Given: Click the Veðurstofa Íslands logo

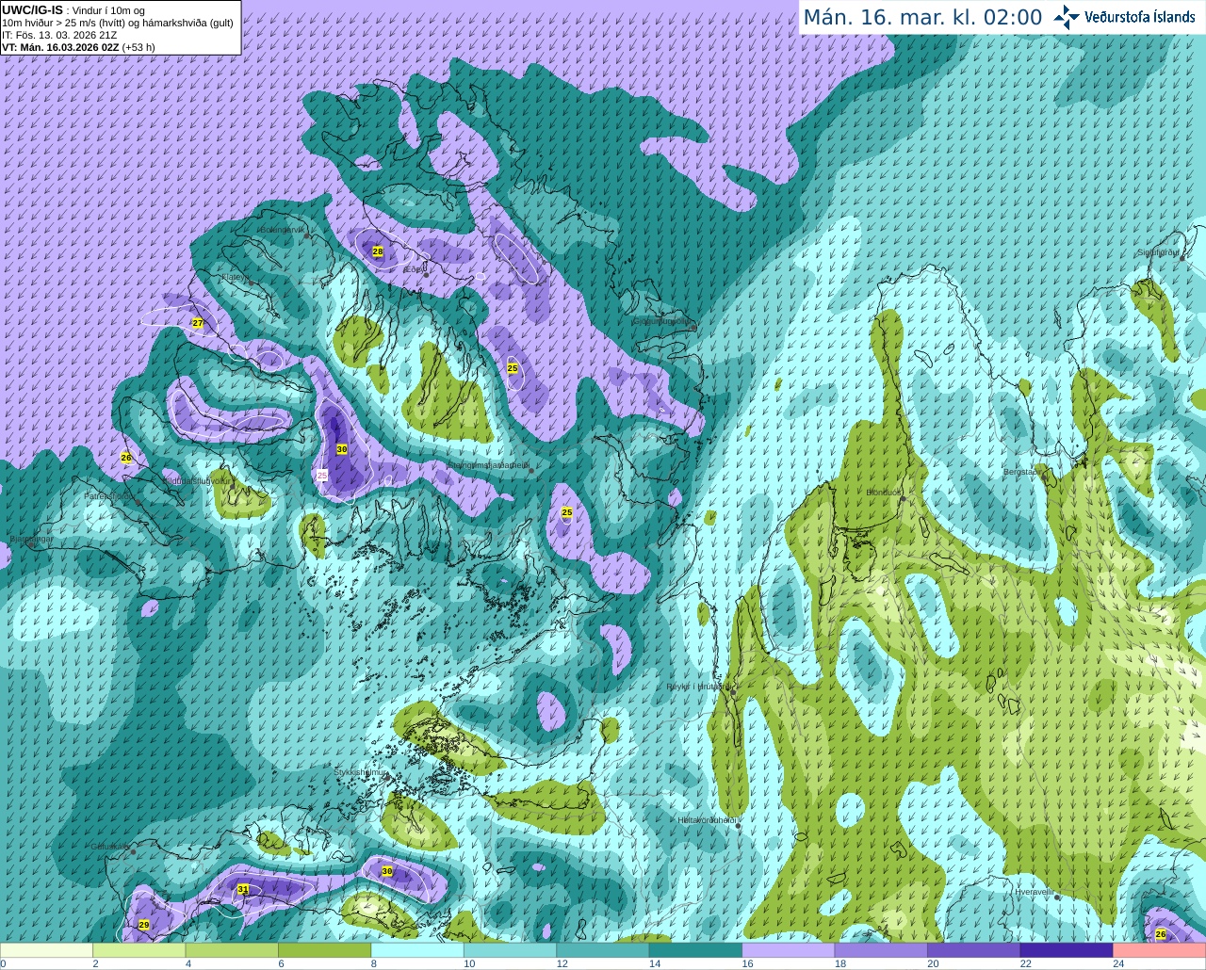Looking at the screenshot, I should [1124, 17].
